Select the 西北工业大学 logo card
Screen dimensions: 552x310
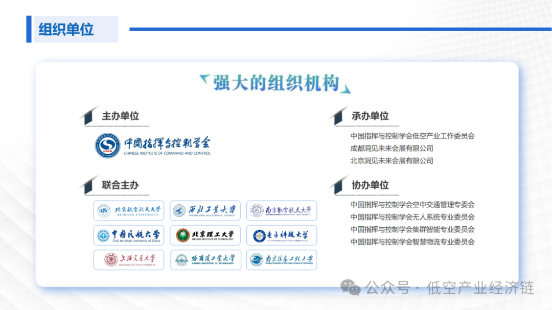(205, 210)
